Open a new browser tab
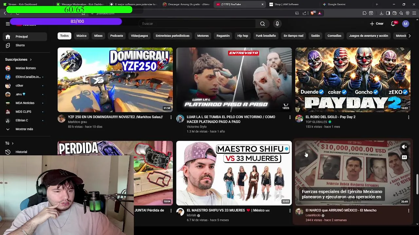 (x=377, y=4)
